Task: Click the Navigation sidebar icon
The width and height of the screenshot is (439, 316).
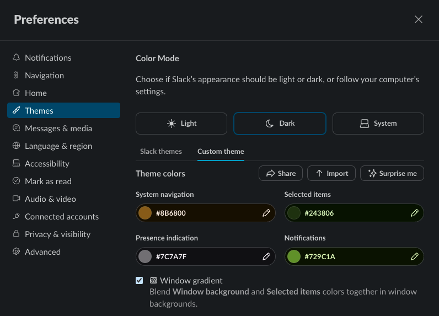Action: (16, 75)
